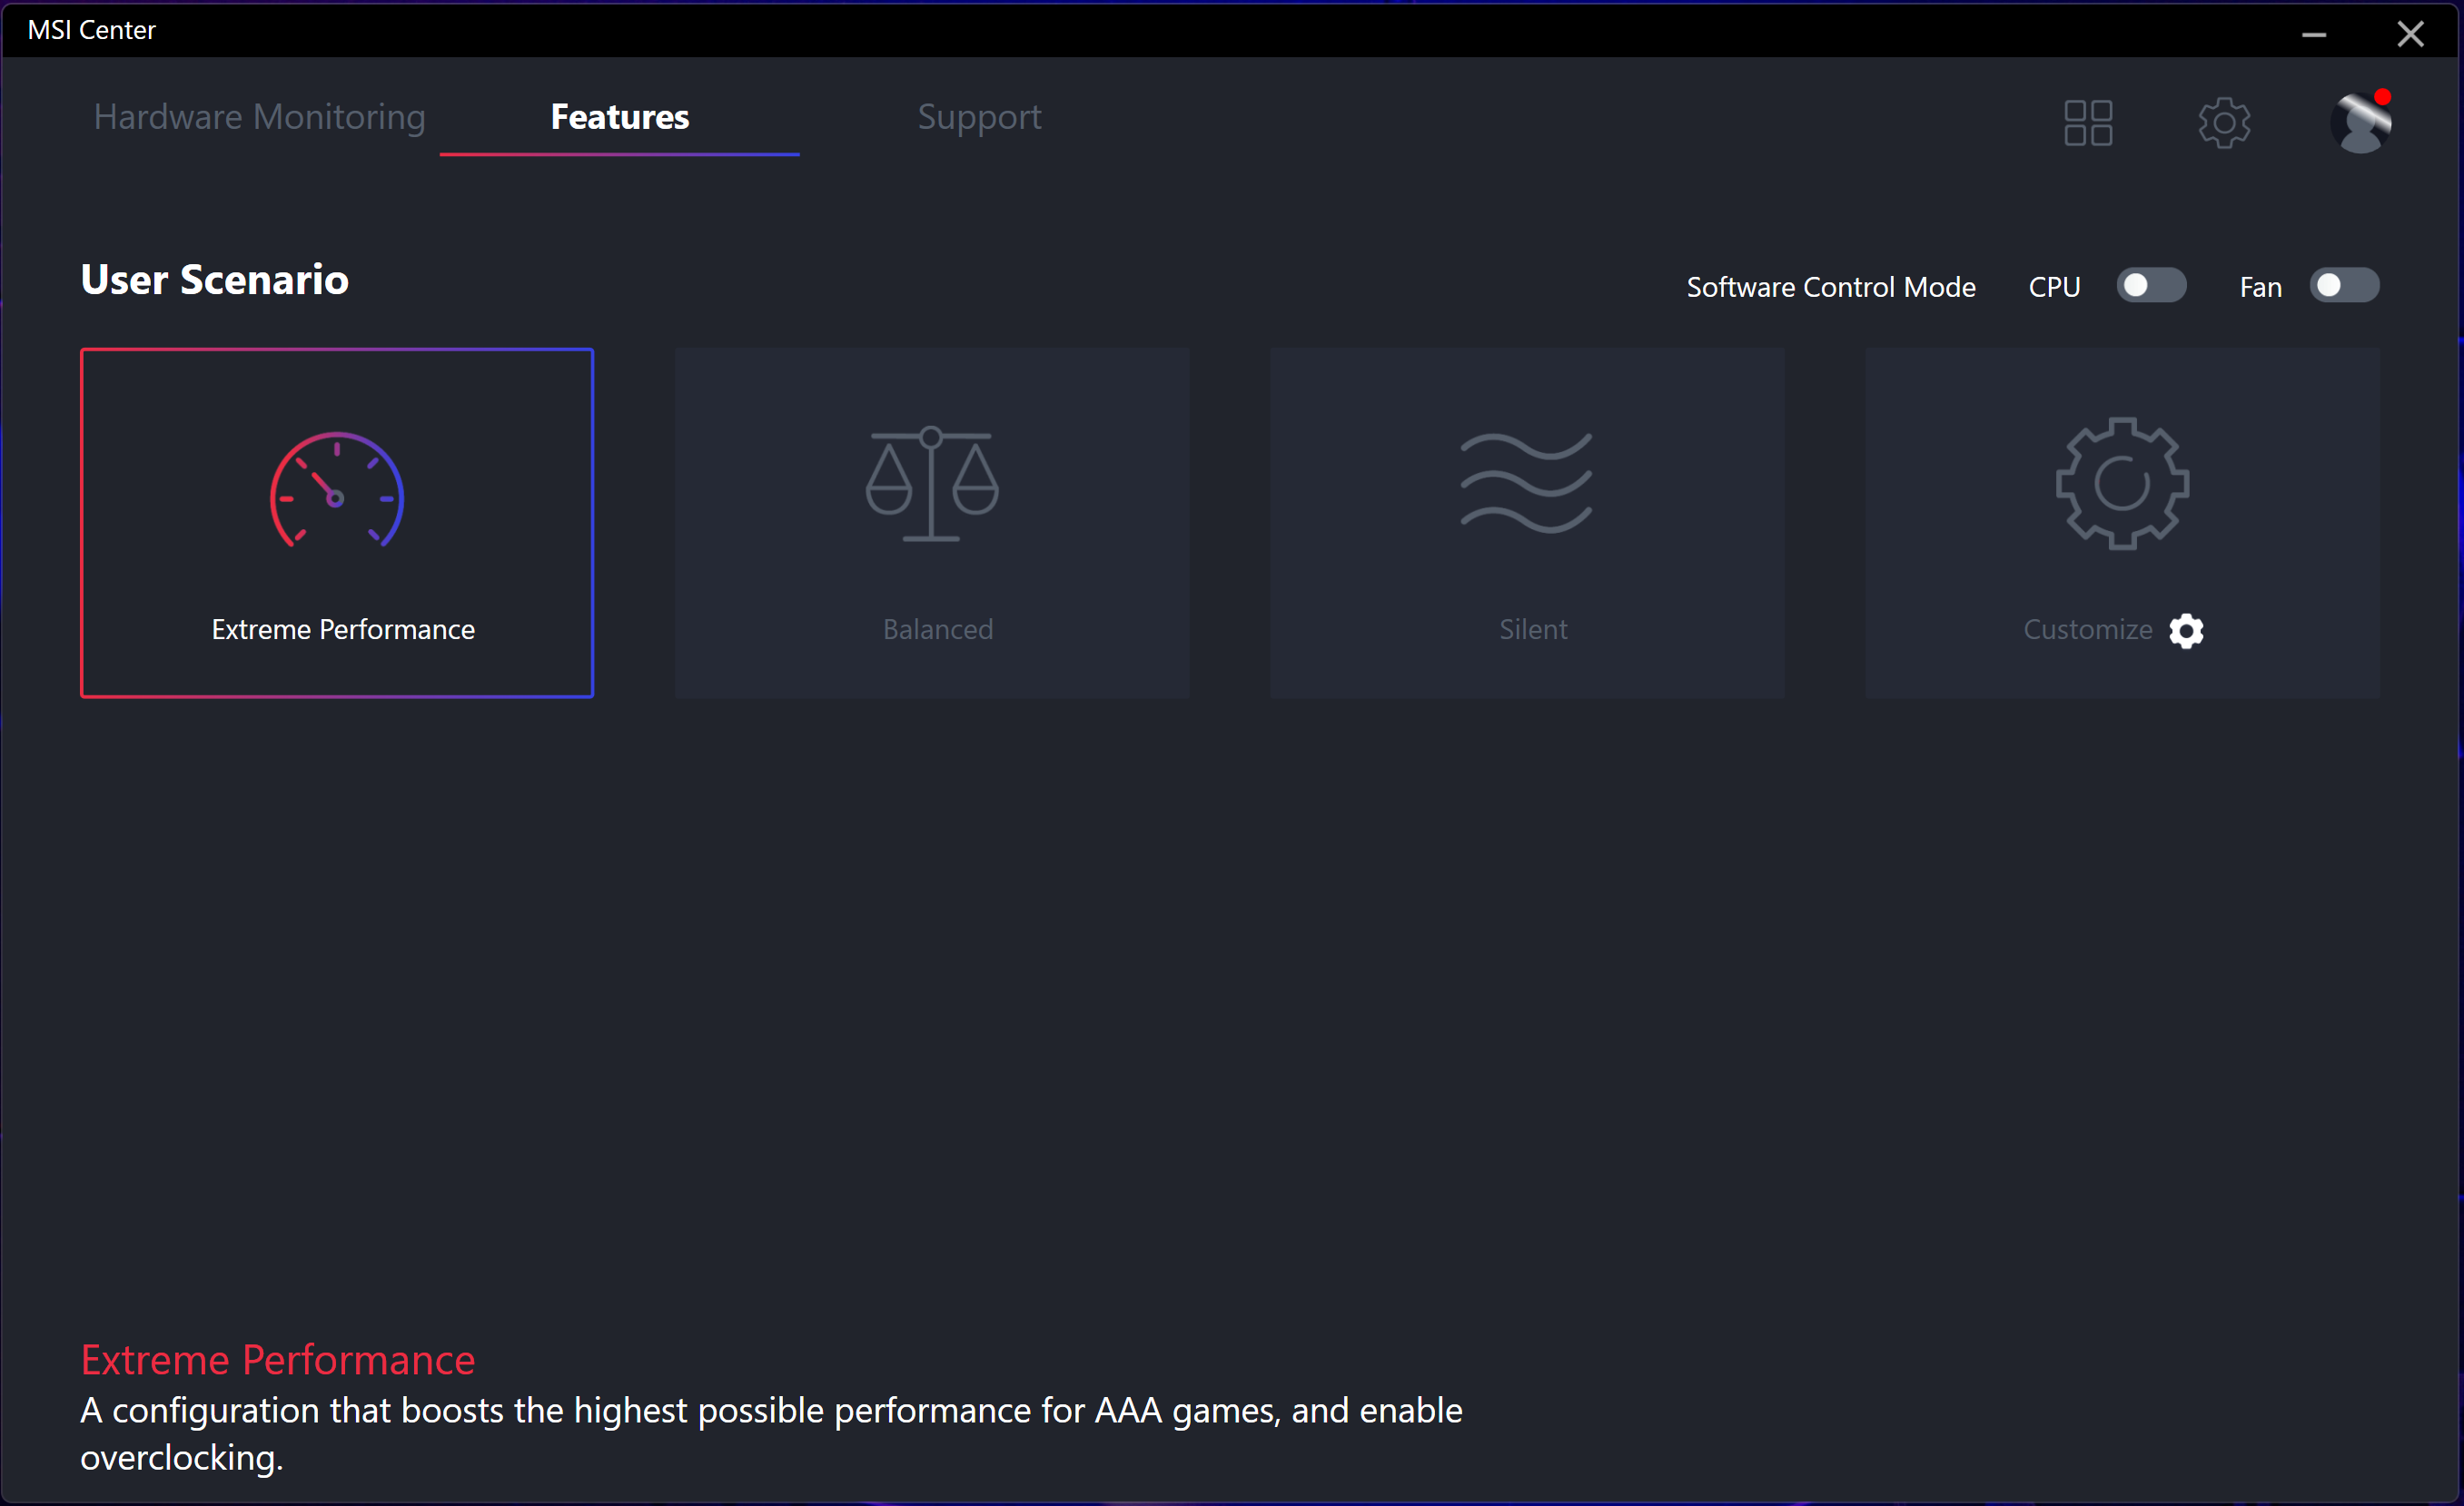Select the Extreme Performance scenario card

coord(337,523)
